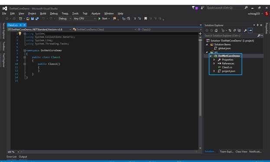Pin the Solution Explorer panel

point(257,25)
